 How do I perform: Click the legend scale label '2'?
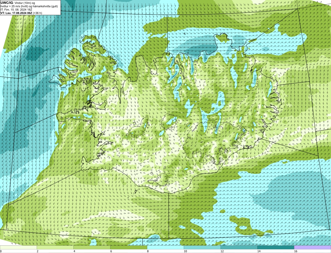[37, 251]
